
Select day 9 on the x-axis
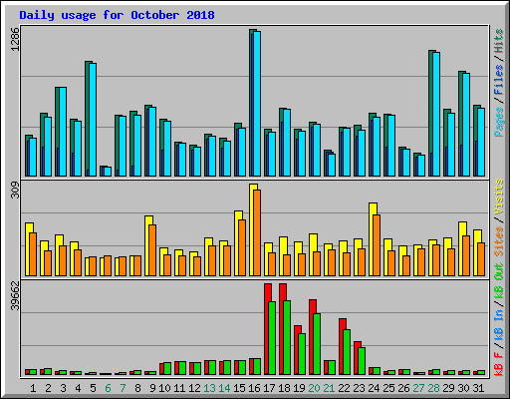[152, 388]
